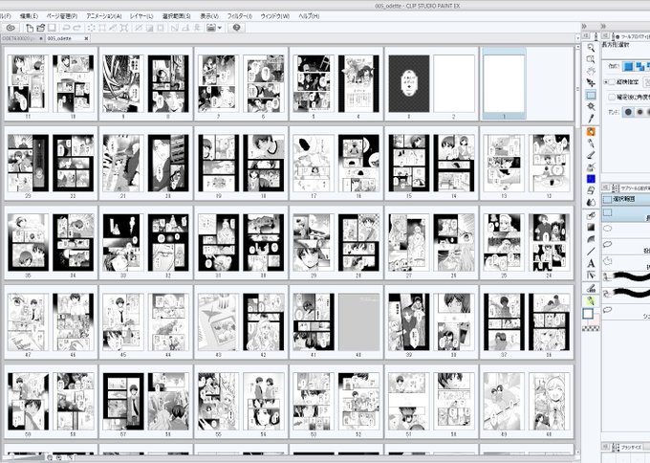Open the Page Management (P) menu
This screenshot has width=650, height=463.
tap(62, 16)
